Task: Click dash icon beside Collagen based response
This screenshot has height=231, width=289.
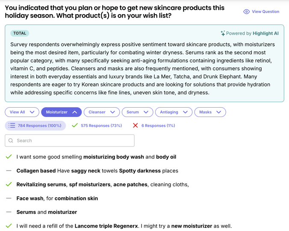Action: 9,171
